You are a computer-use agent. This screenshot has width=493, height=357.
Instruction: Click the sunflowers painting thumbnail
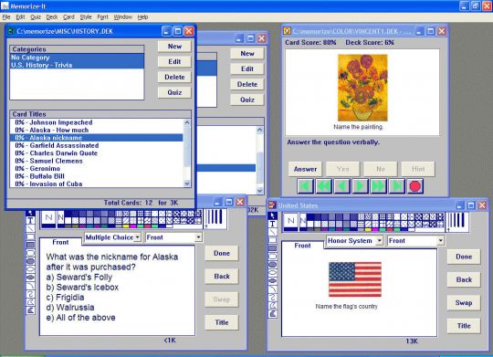[362, 88]
